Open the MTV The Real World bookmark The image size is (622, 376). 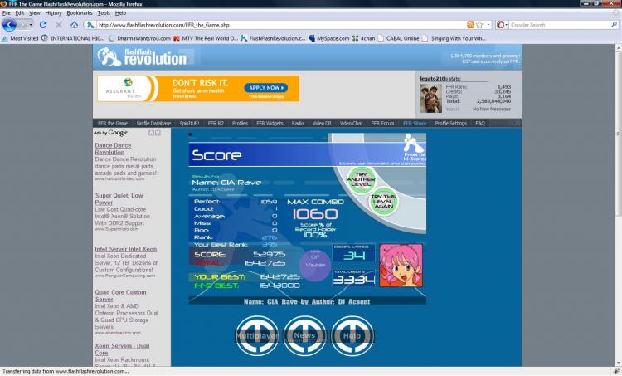tap(206, 38)
